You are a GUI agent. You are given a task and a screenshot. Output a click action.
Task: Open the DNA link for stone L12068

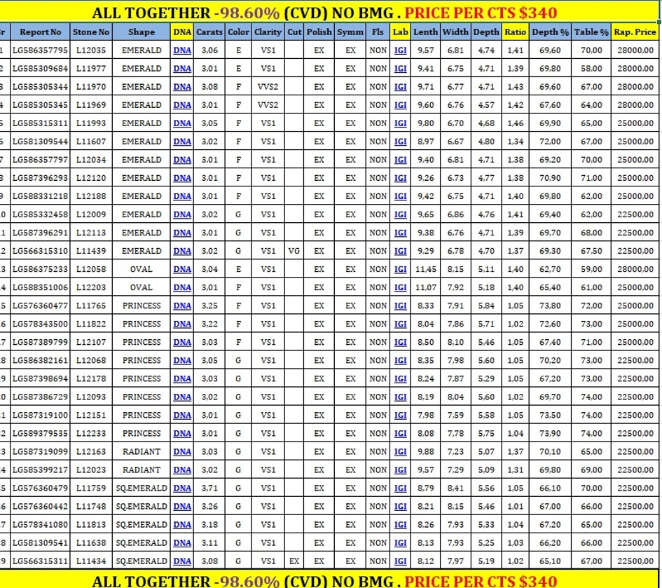(182, 360)
